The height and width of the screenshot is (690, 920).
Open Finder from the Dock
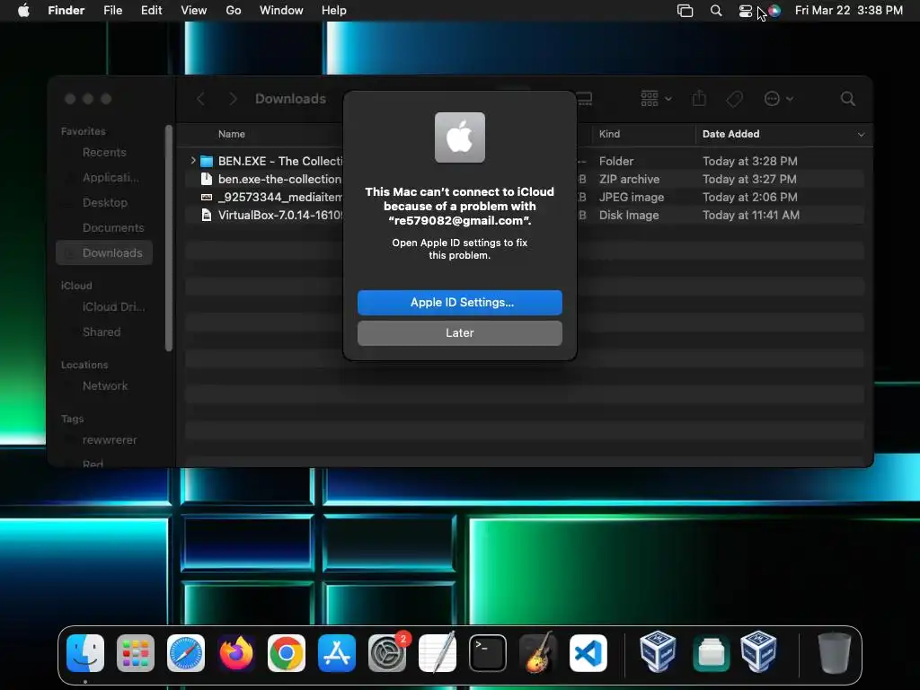pyautogui.click(x=85, y=653)
